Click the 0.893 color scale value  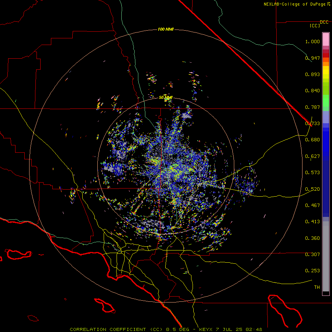click(x=312, y=74)
